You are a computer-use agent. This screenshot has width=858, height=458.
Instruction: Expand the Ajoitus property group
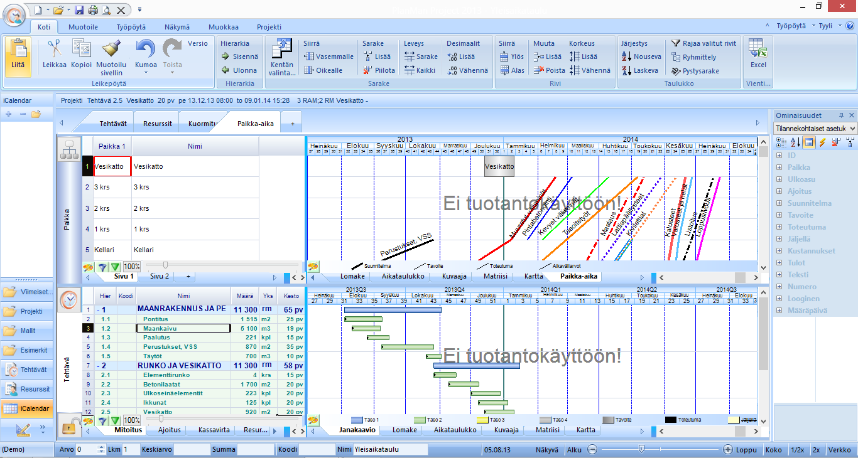tap(779, 191)
